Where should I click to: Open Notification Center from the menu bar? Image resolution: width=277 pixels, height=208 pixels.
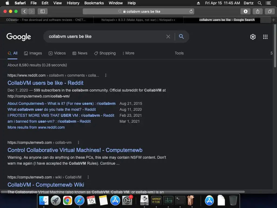(268, 3)
